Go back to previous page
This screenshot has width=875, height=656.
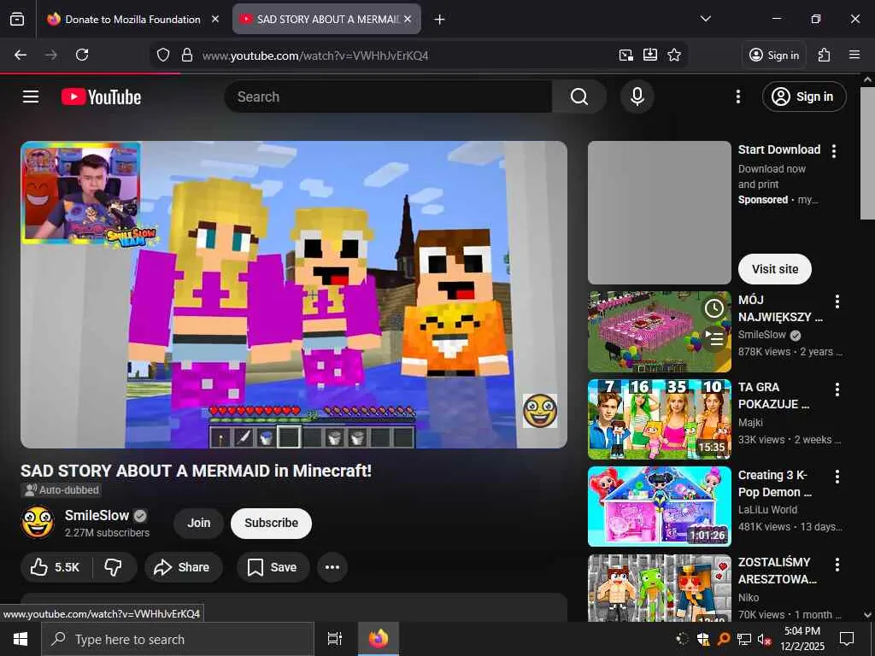[21, 55]
